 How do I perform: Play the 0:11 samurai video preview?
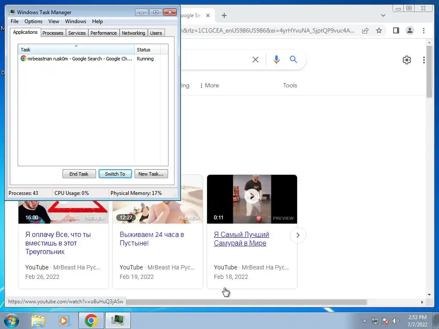pyautogui.click(x=252, y=196)
